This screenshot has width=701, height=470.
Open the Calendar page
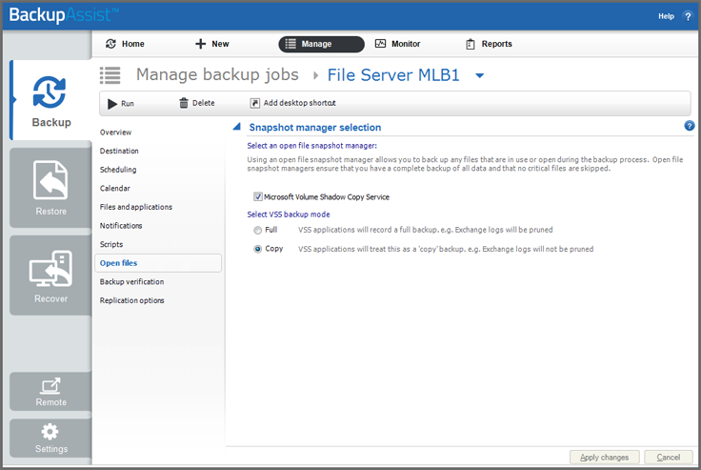pyautogui.click(x=115, y=189)
